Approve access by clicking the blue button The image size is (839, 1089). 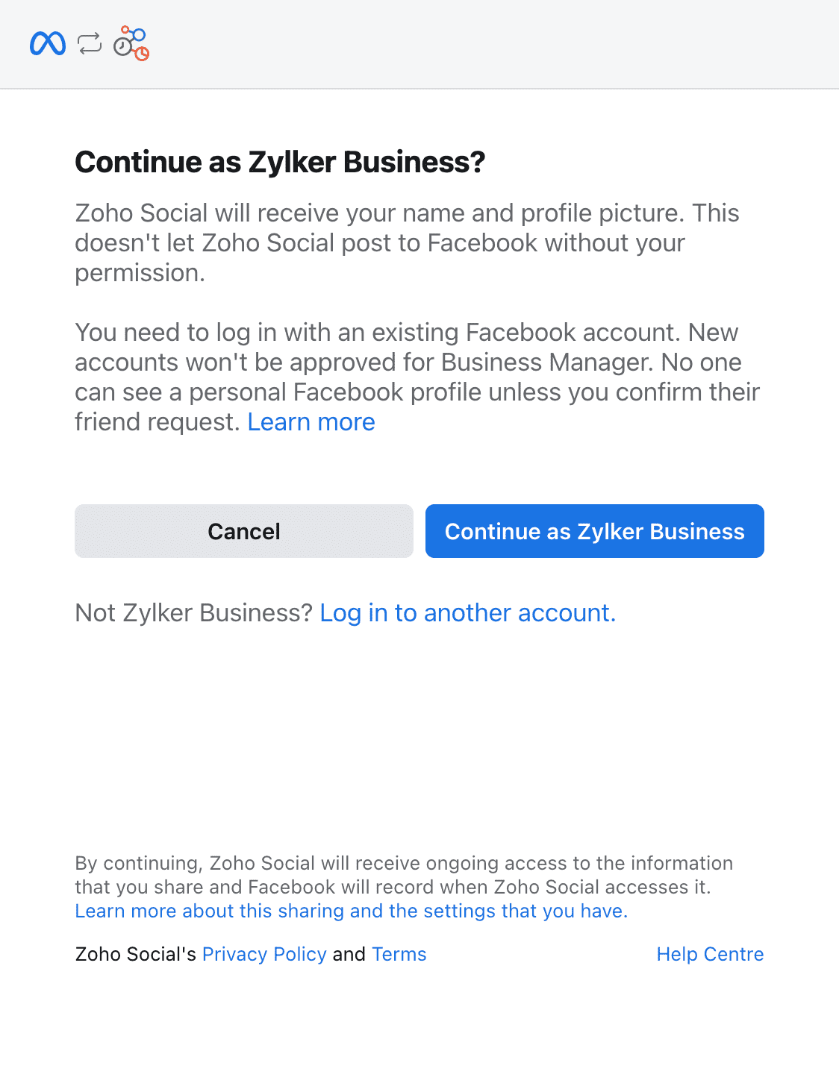[x=594, y=531]
